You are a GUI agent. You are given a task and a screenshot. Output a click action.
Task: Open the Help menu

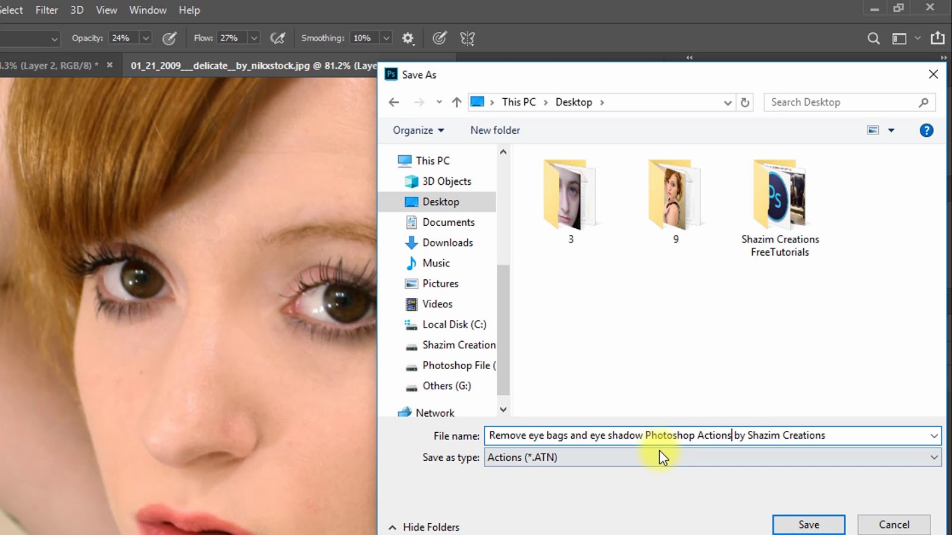[189, 10]
